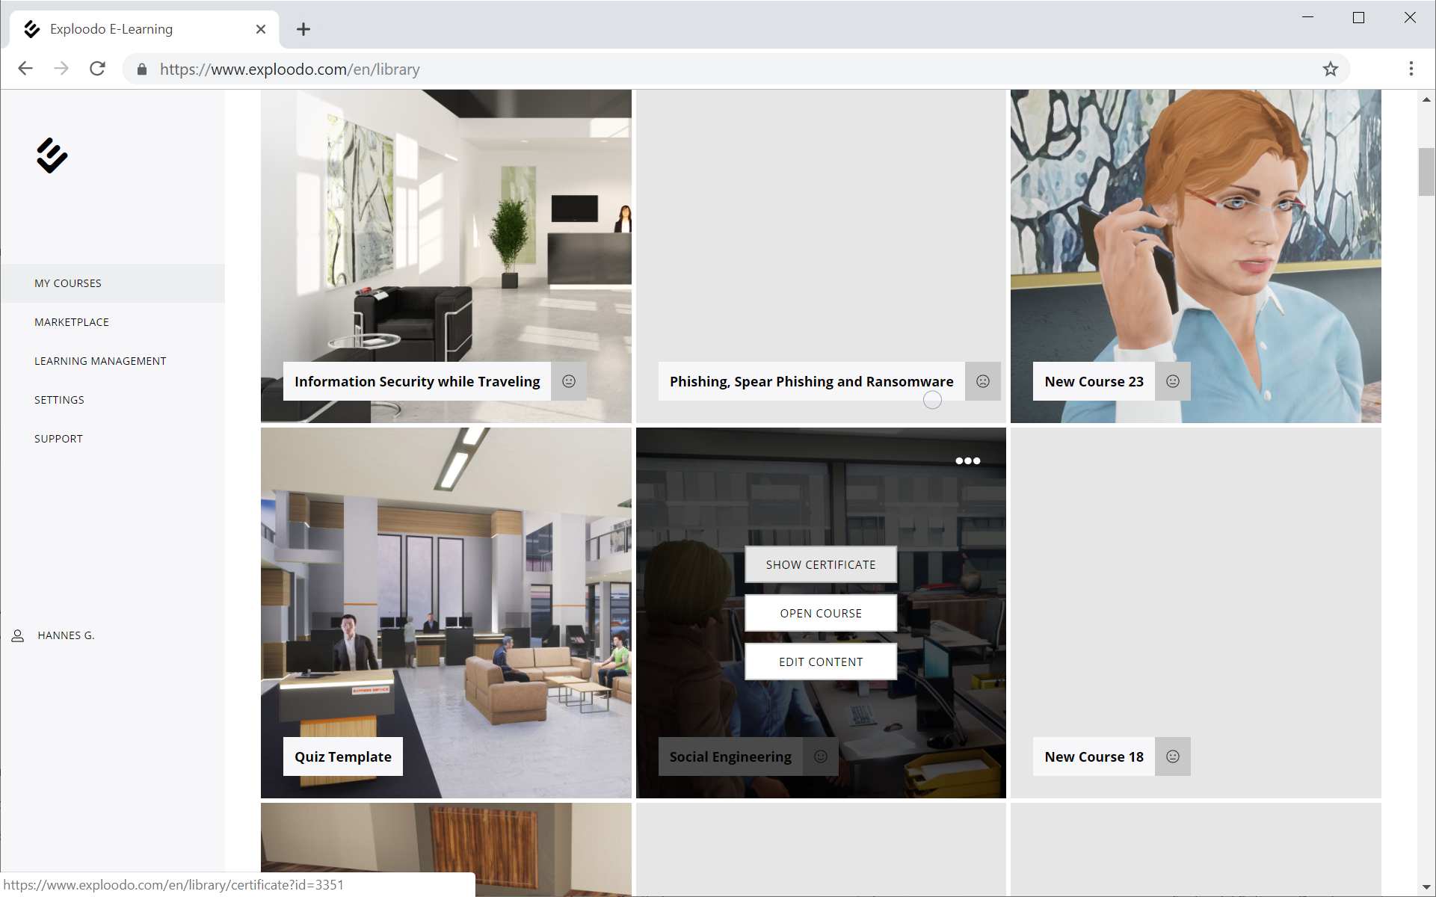Screen dimensions: 1436x897
Task: Open the browser's three-dot menu
Action: click(x=1411, y=69)
